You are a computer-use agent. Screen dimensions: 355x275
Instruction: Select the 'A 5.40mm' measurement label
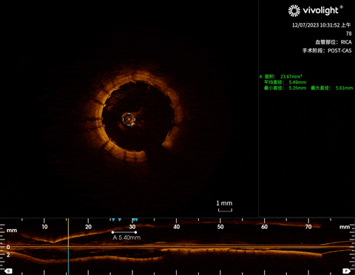click(x=126, y=237)
